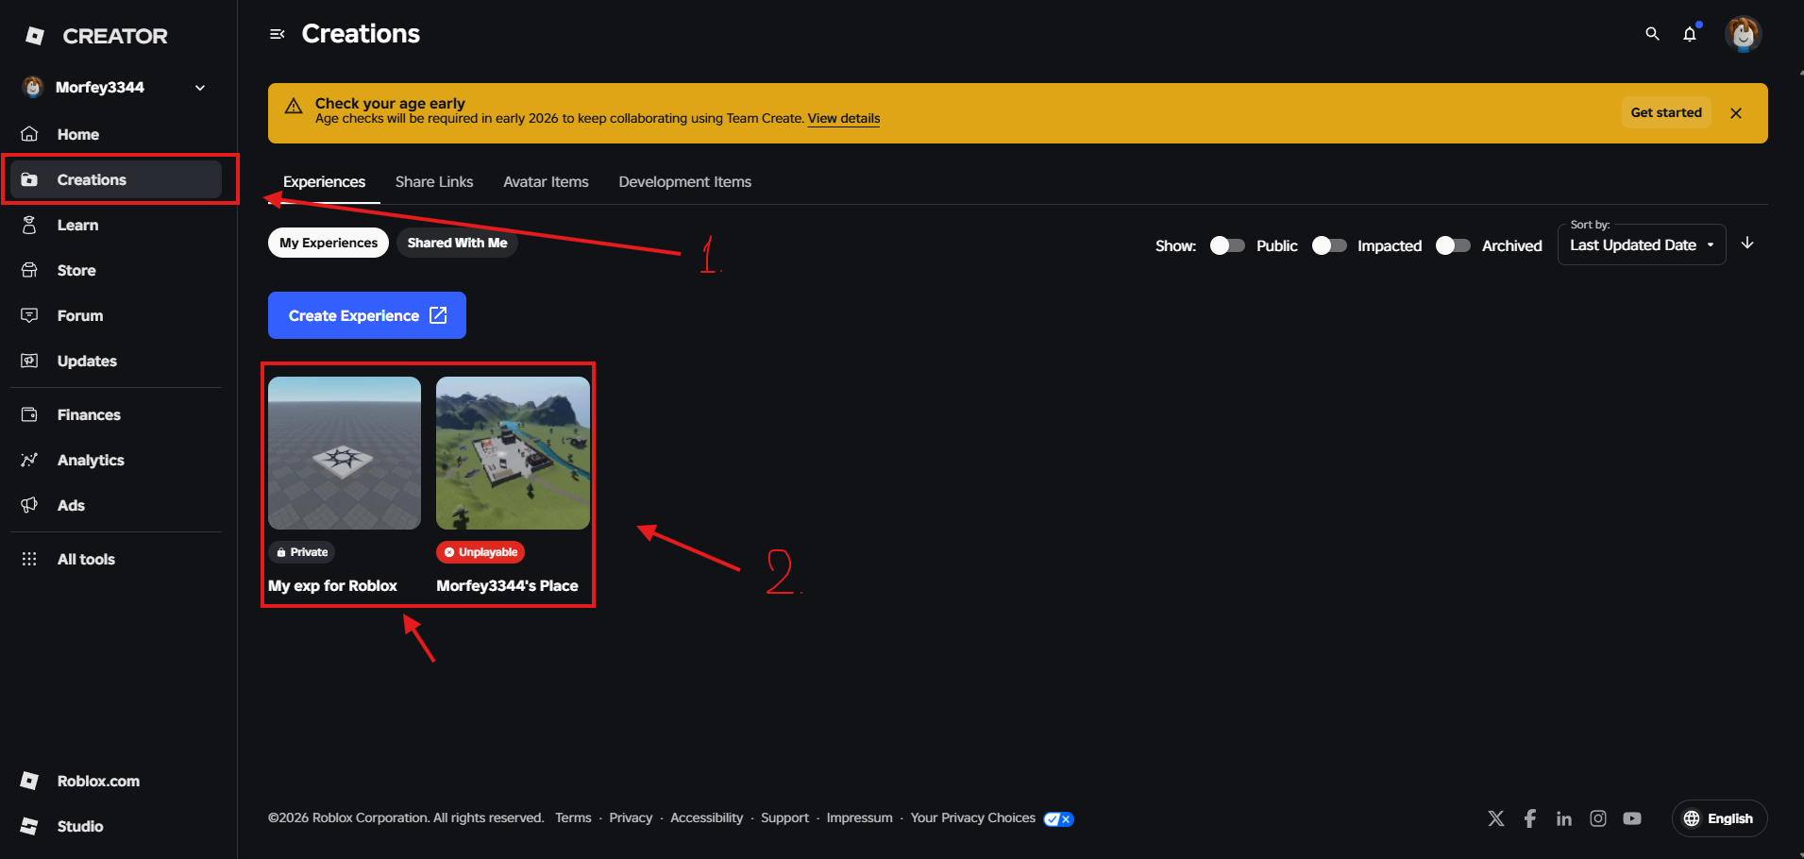Click the Private status badge
1804x859 pixels.
[301, 552]
